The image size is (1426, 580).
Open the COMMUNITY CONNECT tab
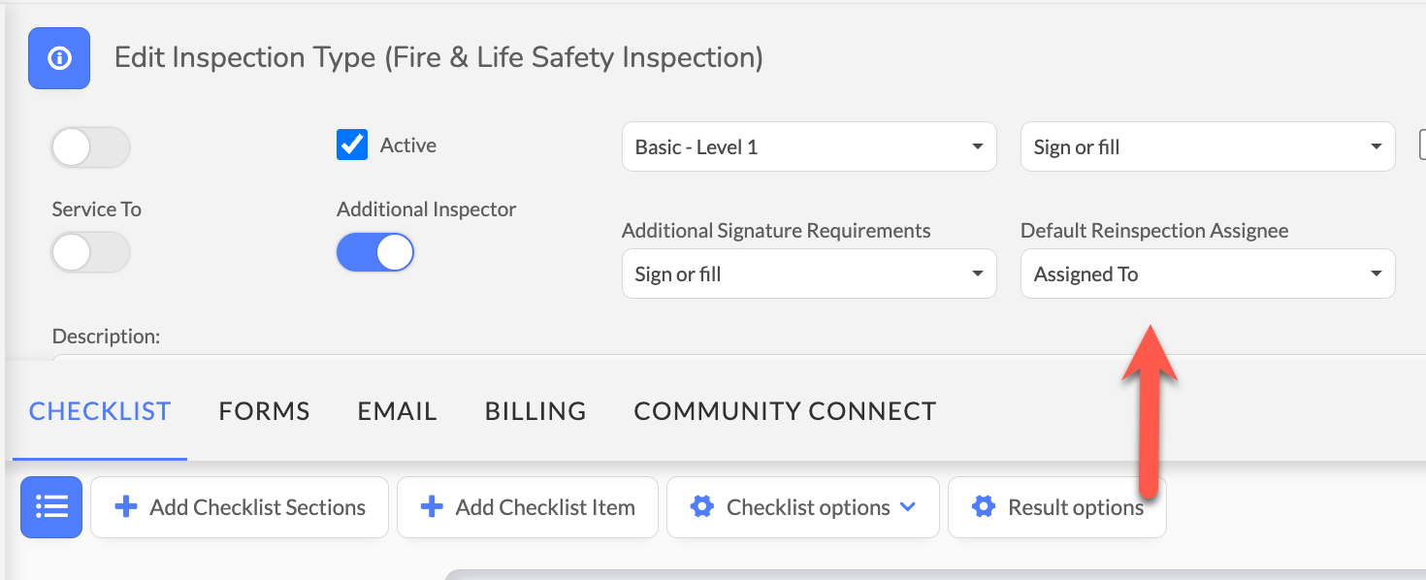click(785, 411)
